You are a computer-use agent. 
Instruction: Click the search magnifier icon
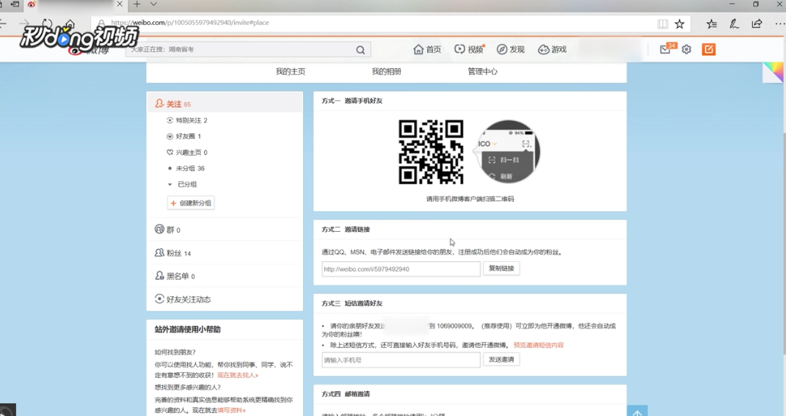(360, 50)
